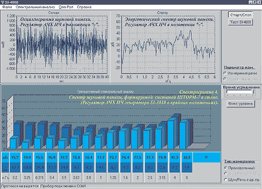Image resolution: width=262 pixels, height=189 pixels.
Task: Click the 12.2 dB value cell
Action: click(x=64, y=157)
